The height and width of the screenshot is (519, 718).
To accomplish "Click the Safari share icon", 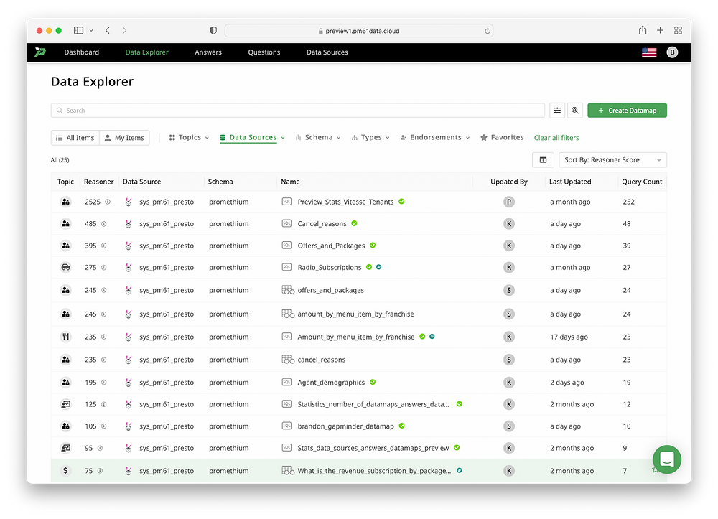I will pyautogui.click(x=642, y=31).
